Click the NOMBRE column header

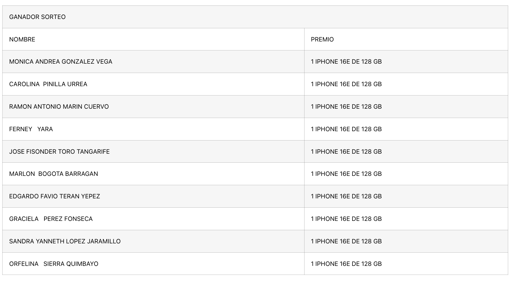pos(22,40)
